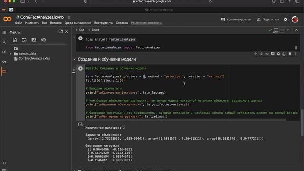
Task: Open Safari sidebar toggle
Action: 23,1
